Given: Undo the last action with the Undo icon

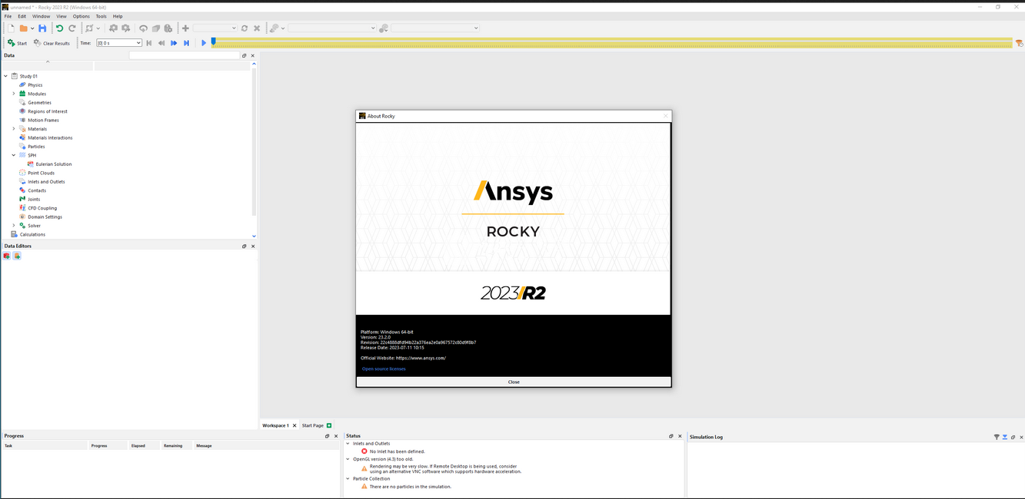Looking at the screenshot, I should 59,28.
